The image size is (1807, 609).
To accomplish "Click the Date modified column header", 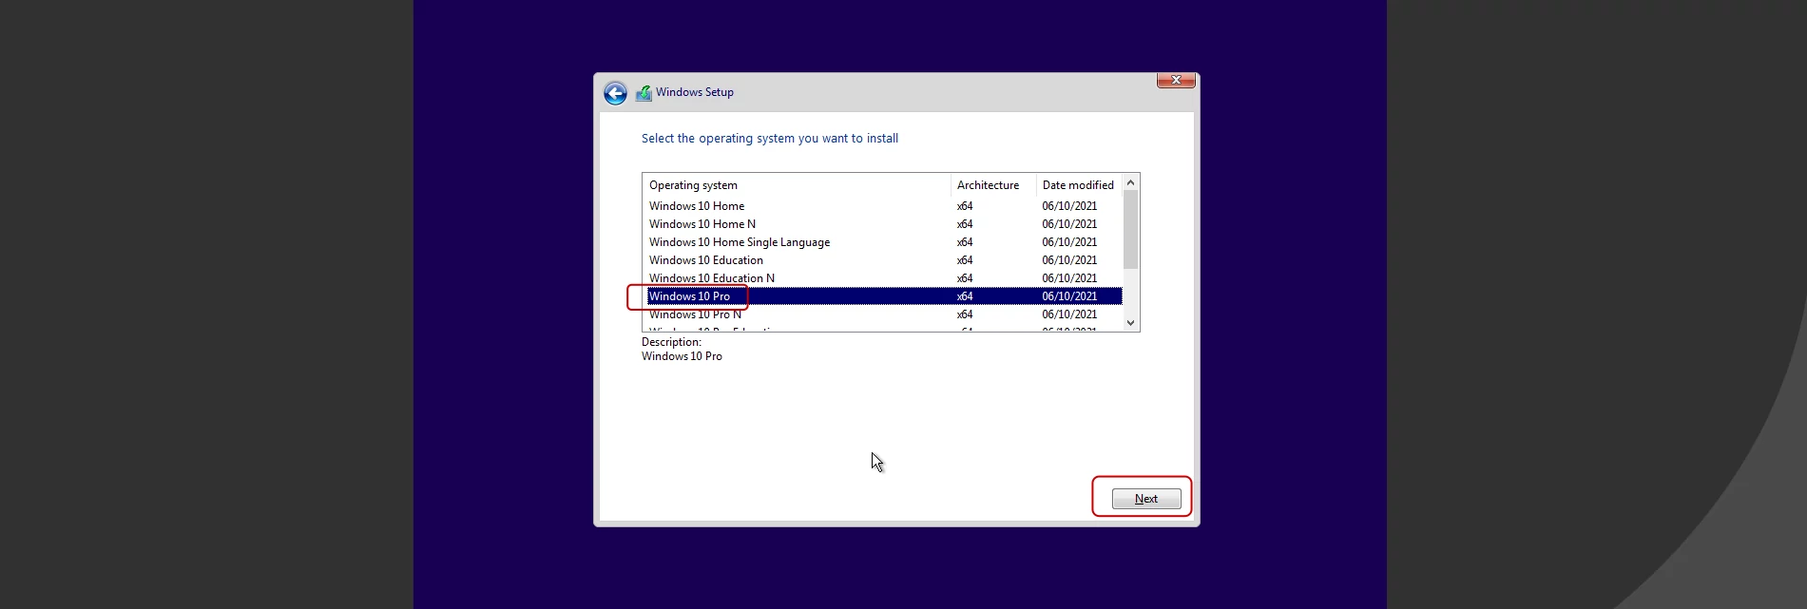I will [x=1078, y=185].
